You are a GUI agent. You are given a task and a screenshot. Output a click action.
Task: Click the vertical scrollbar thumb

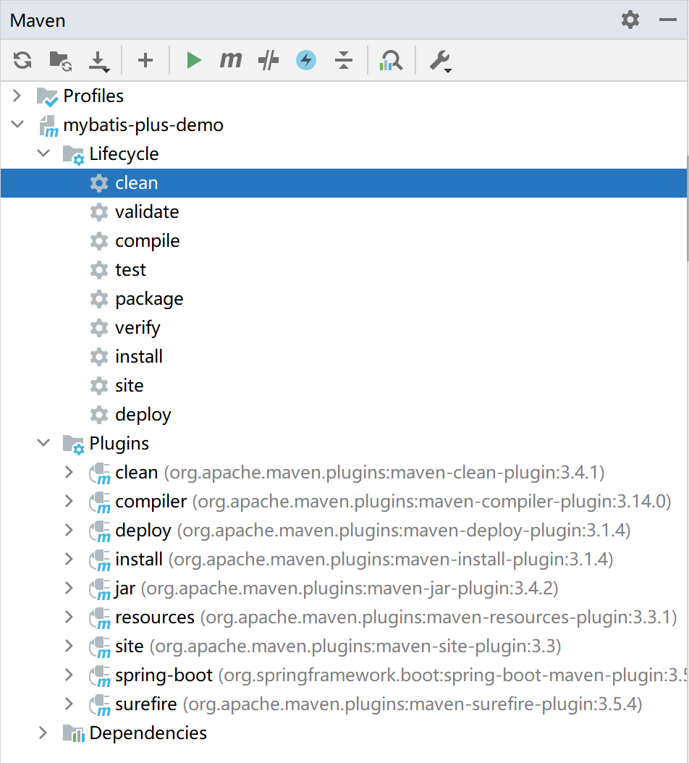[x=688, y=208]
